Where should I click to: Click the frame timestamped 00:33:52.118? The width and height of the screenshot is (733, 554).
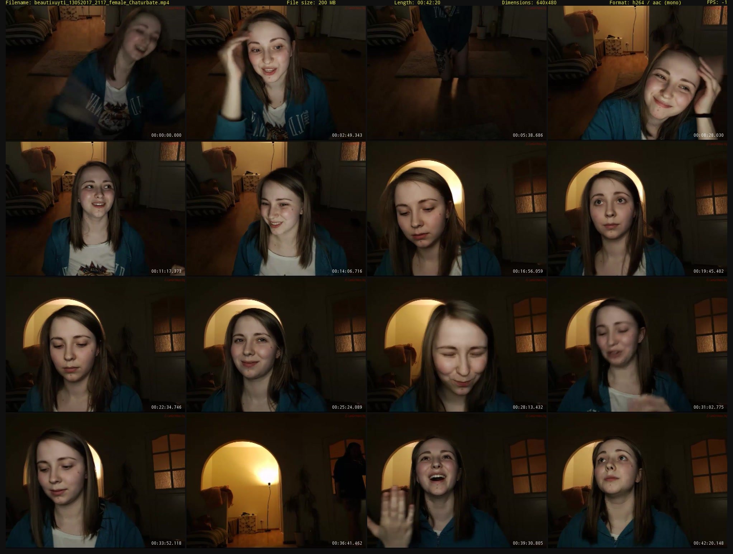coord(95,480)
